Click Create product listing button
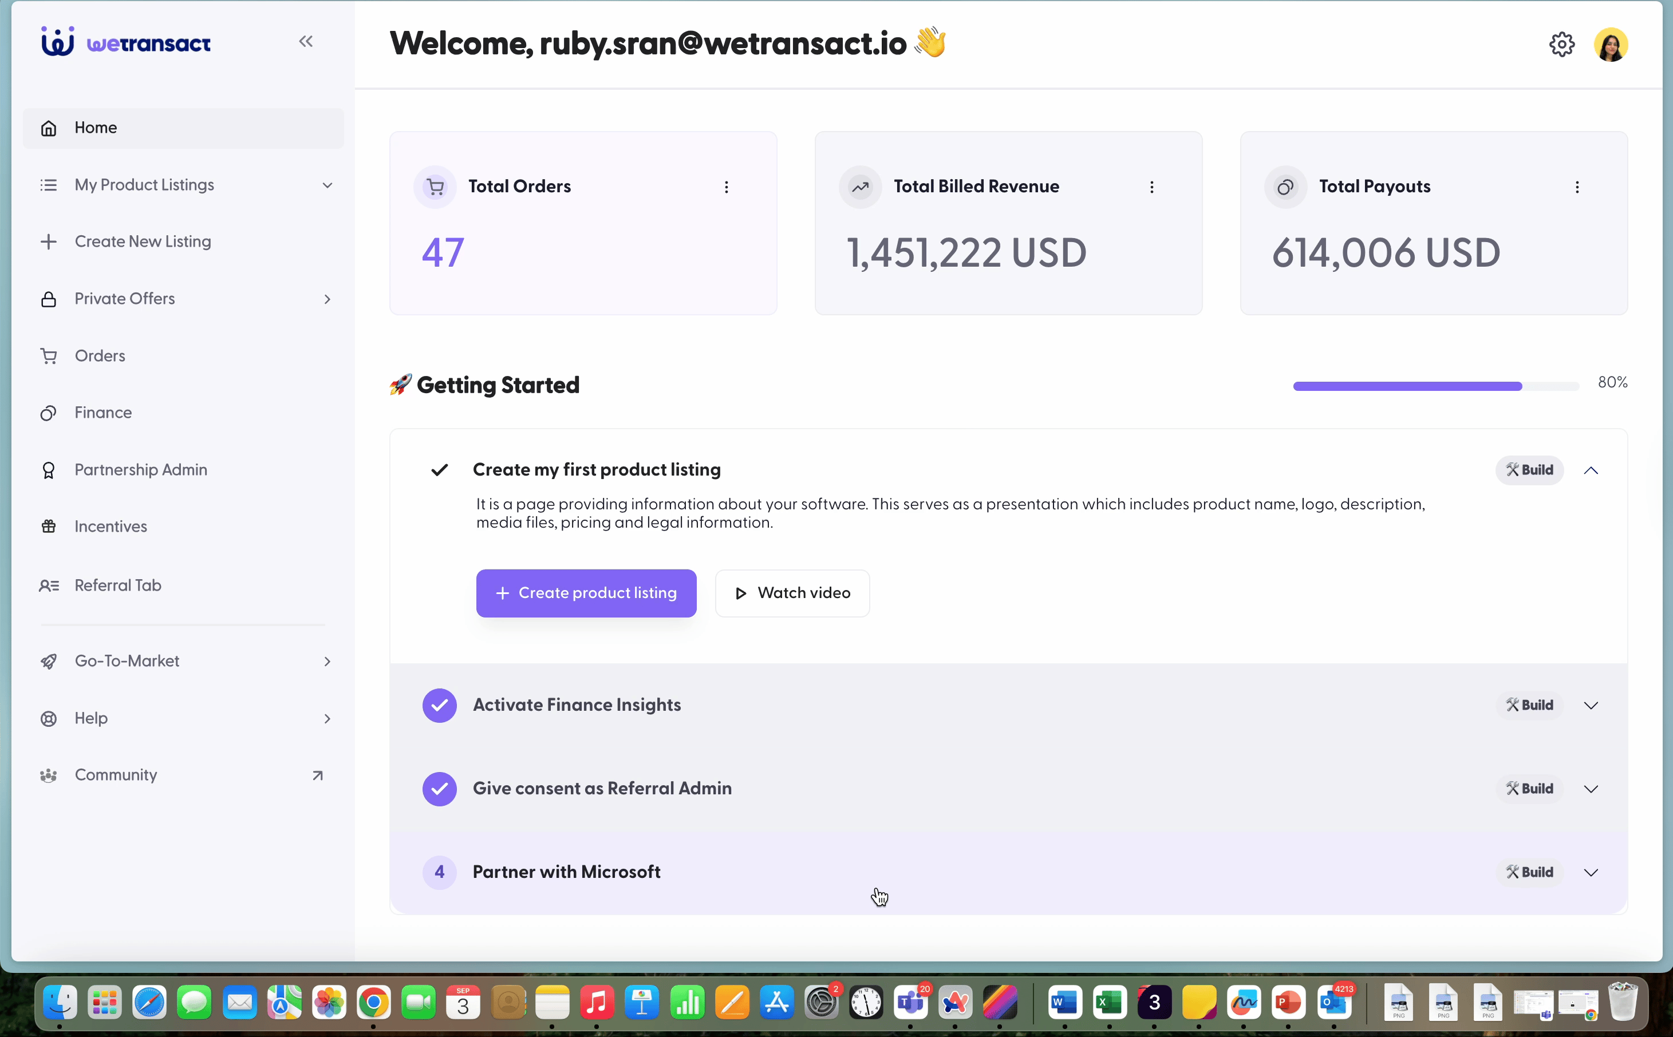Viewport: 1673px width, 1037px height. tap(586, 593)
